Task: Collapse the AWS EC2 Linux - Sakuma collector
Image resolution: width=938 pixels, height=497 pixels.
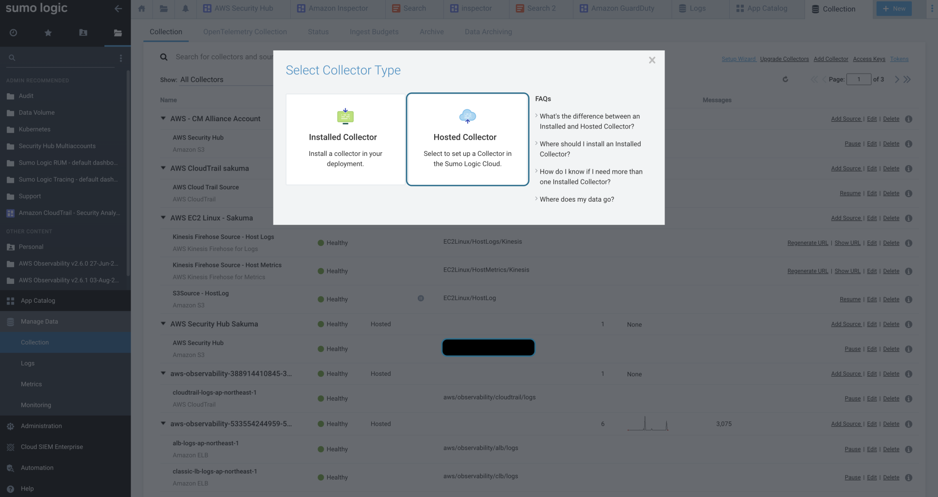Action: pos(163,218)
